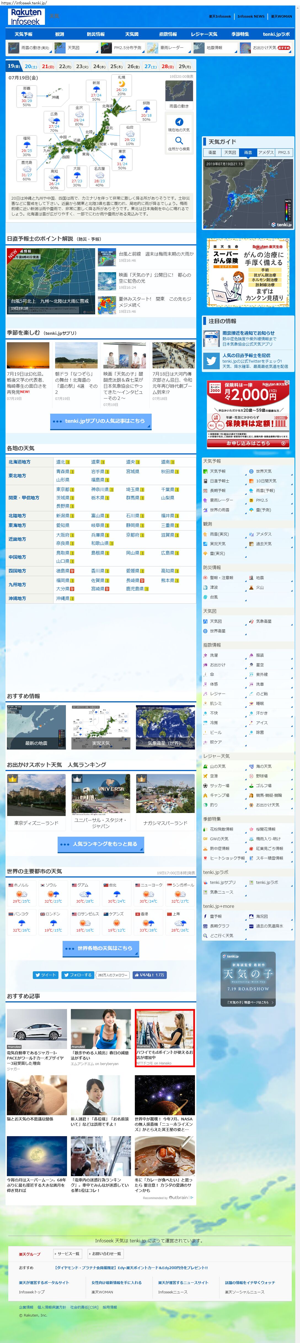
Task: Switch to アメダス tab in 天気ガイド
Action: click(265, 153)
